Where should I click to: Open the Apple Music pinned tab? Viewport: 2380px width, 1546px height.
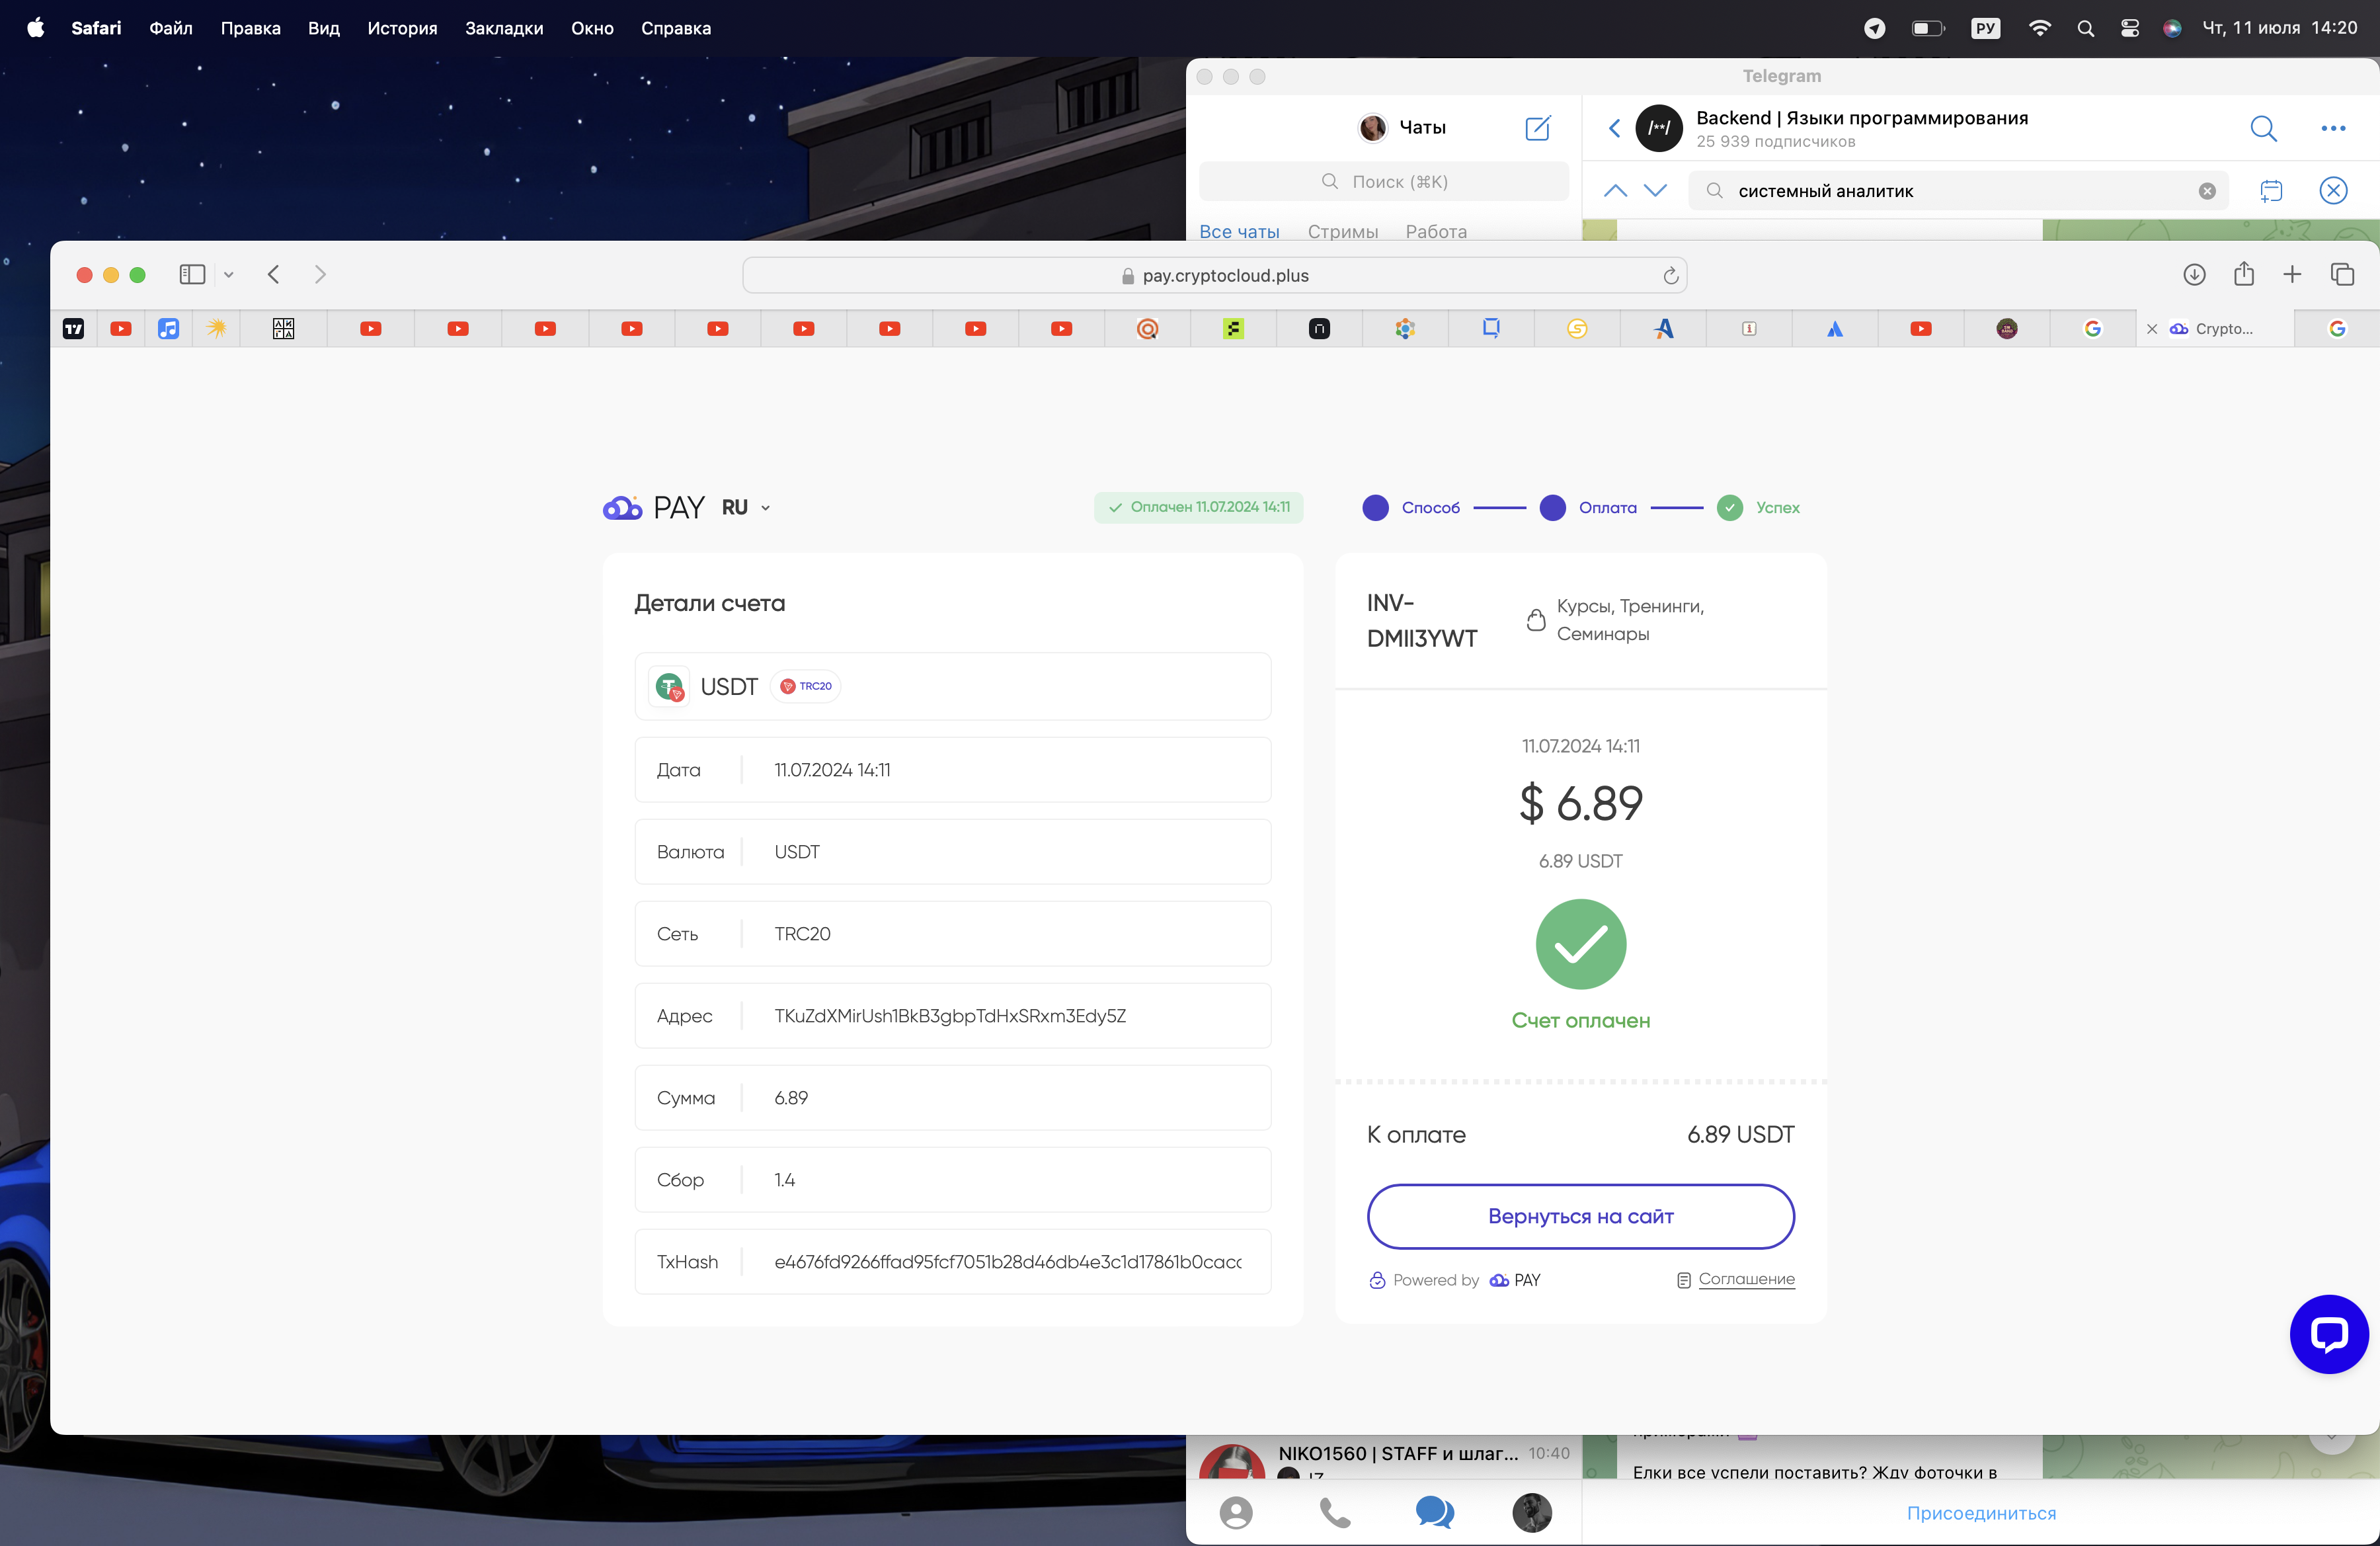[168, 328]
